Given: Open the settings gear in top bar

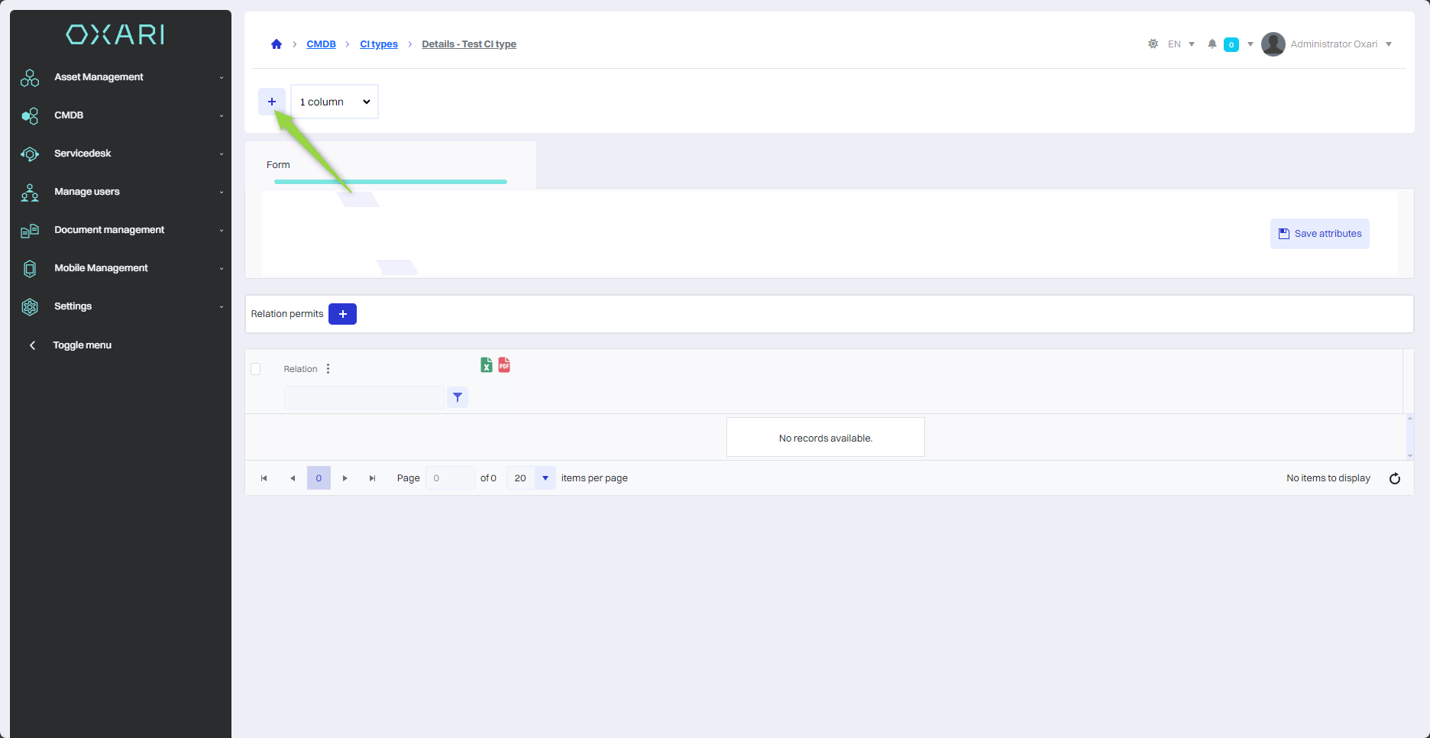Looking at the screenshot, I should point(1153,44).
